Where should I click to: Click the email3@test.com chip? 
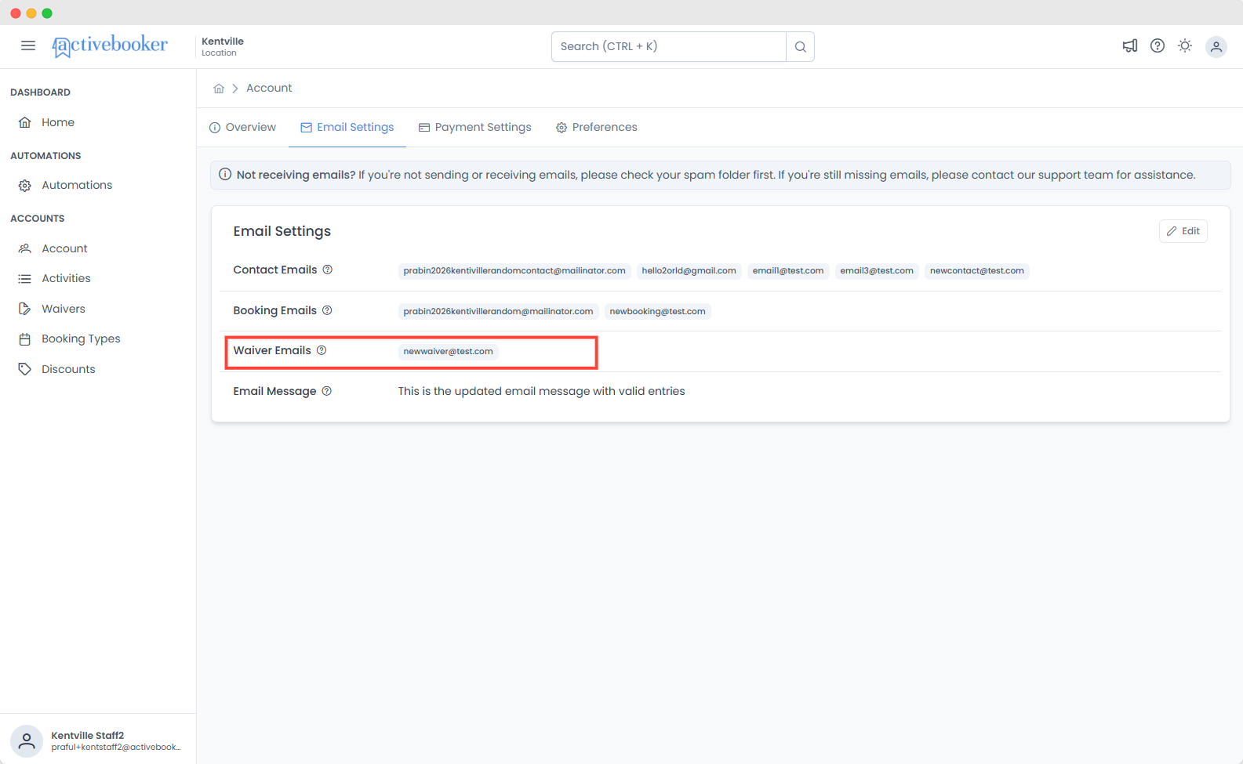pos(877,270)
